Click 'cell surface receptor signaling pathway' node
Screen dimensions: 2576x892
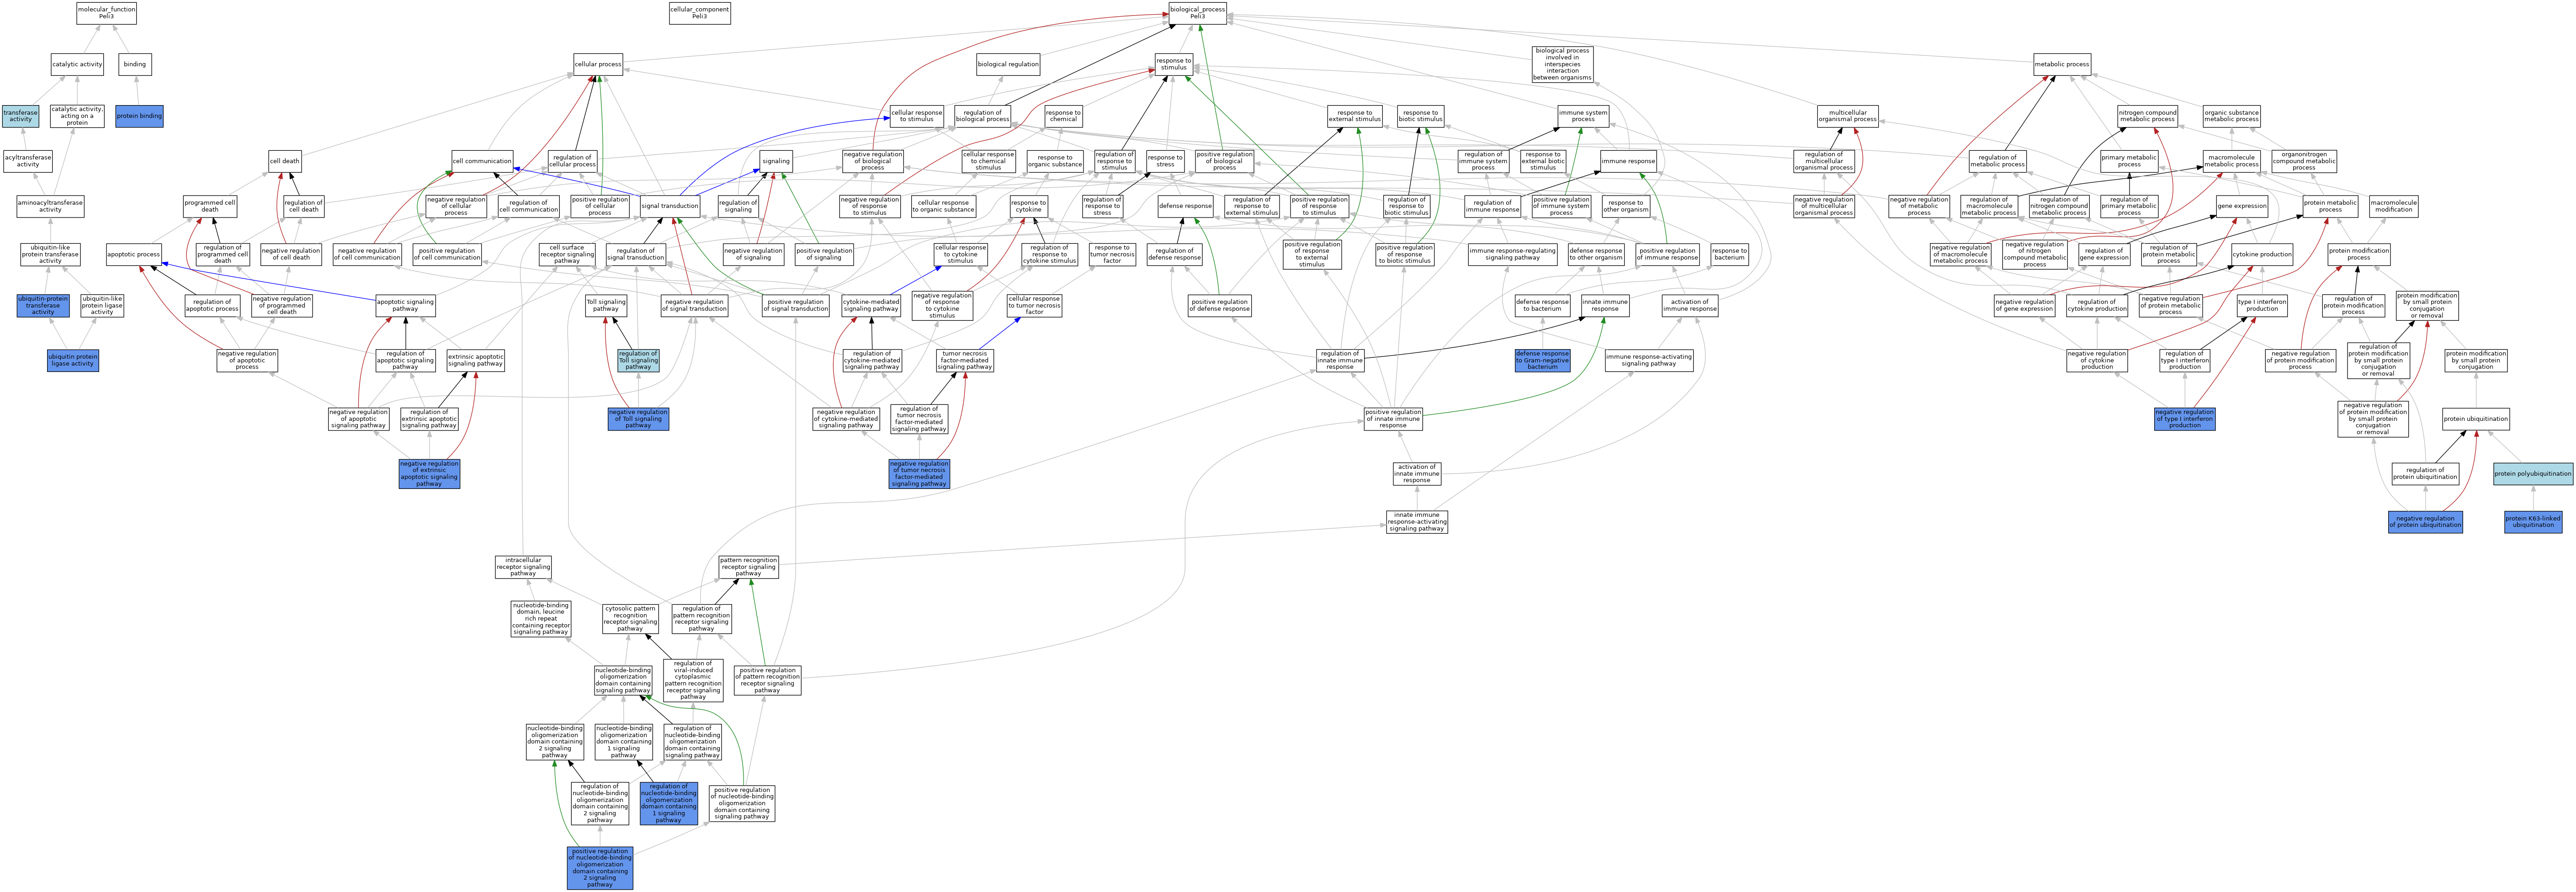point(567,254)
